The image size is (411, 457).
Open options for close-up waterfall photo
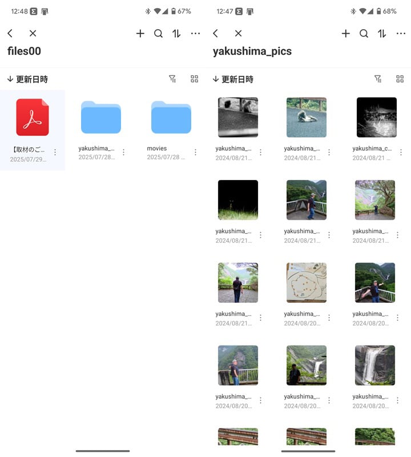[397, 400]
